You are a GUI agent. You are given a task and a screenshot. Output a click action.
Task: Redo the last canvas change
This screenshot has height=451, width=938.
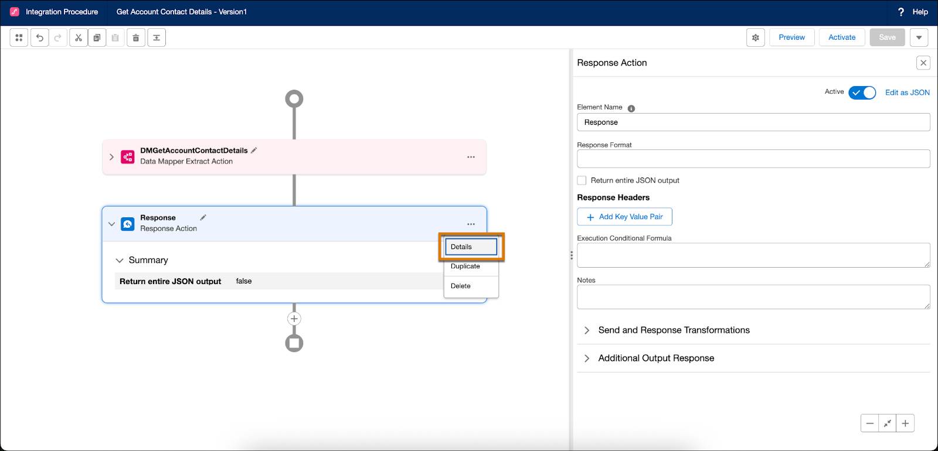pos(57,37)
